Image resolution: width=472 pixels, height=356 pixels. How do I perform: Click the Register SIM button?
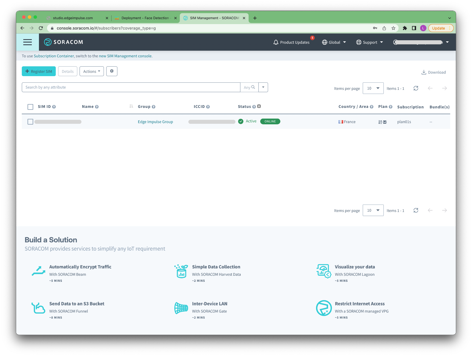click(x=39, y=71)
